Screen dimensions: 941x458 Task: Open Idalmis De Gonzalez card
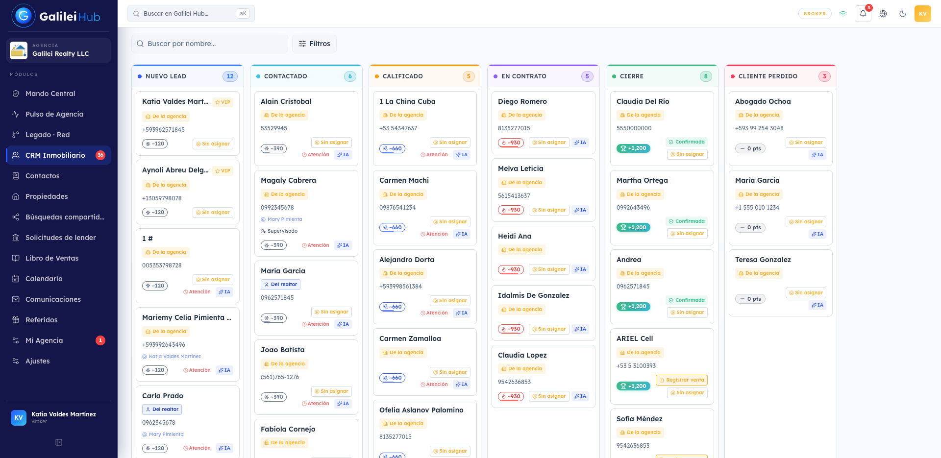(544, 313)
